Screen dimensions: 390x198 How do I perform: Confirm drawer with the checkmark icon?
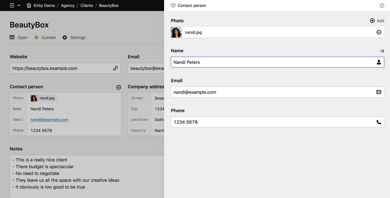point(382,5)
